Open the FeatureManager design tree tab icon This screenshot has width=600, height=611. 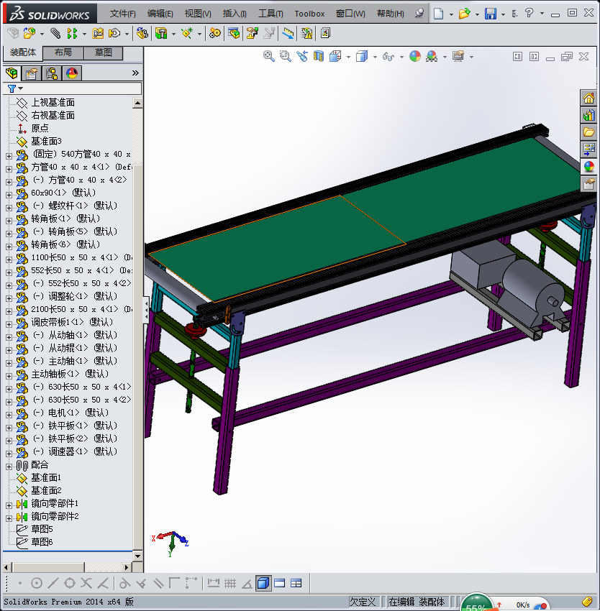[12, 73]
